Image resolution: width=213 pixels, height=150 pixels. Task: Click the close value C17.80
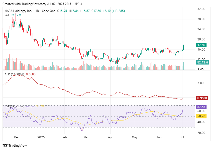click(x=96, y=11)
